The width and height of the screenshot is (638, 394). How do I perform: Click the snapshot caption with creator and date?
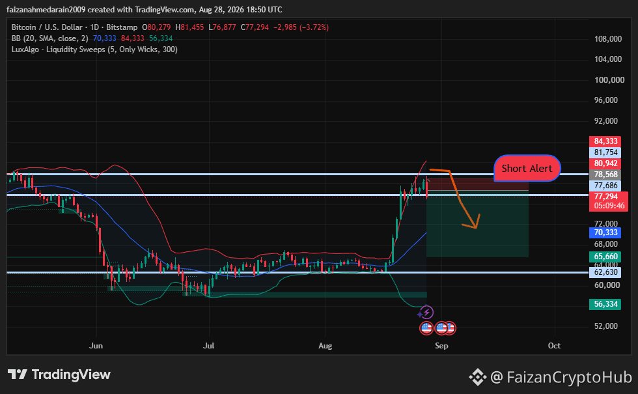coord(145,9)
